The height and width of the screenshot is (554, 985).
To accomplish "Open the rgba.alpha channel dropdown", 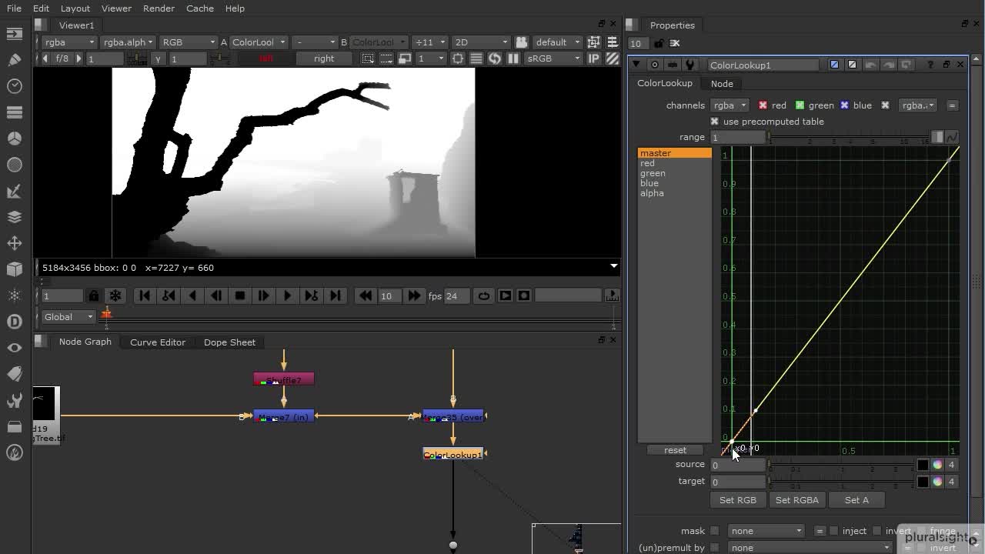I will [x=129, y=42].
